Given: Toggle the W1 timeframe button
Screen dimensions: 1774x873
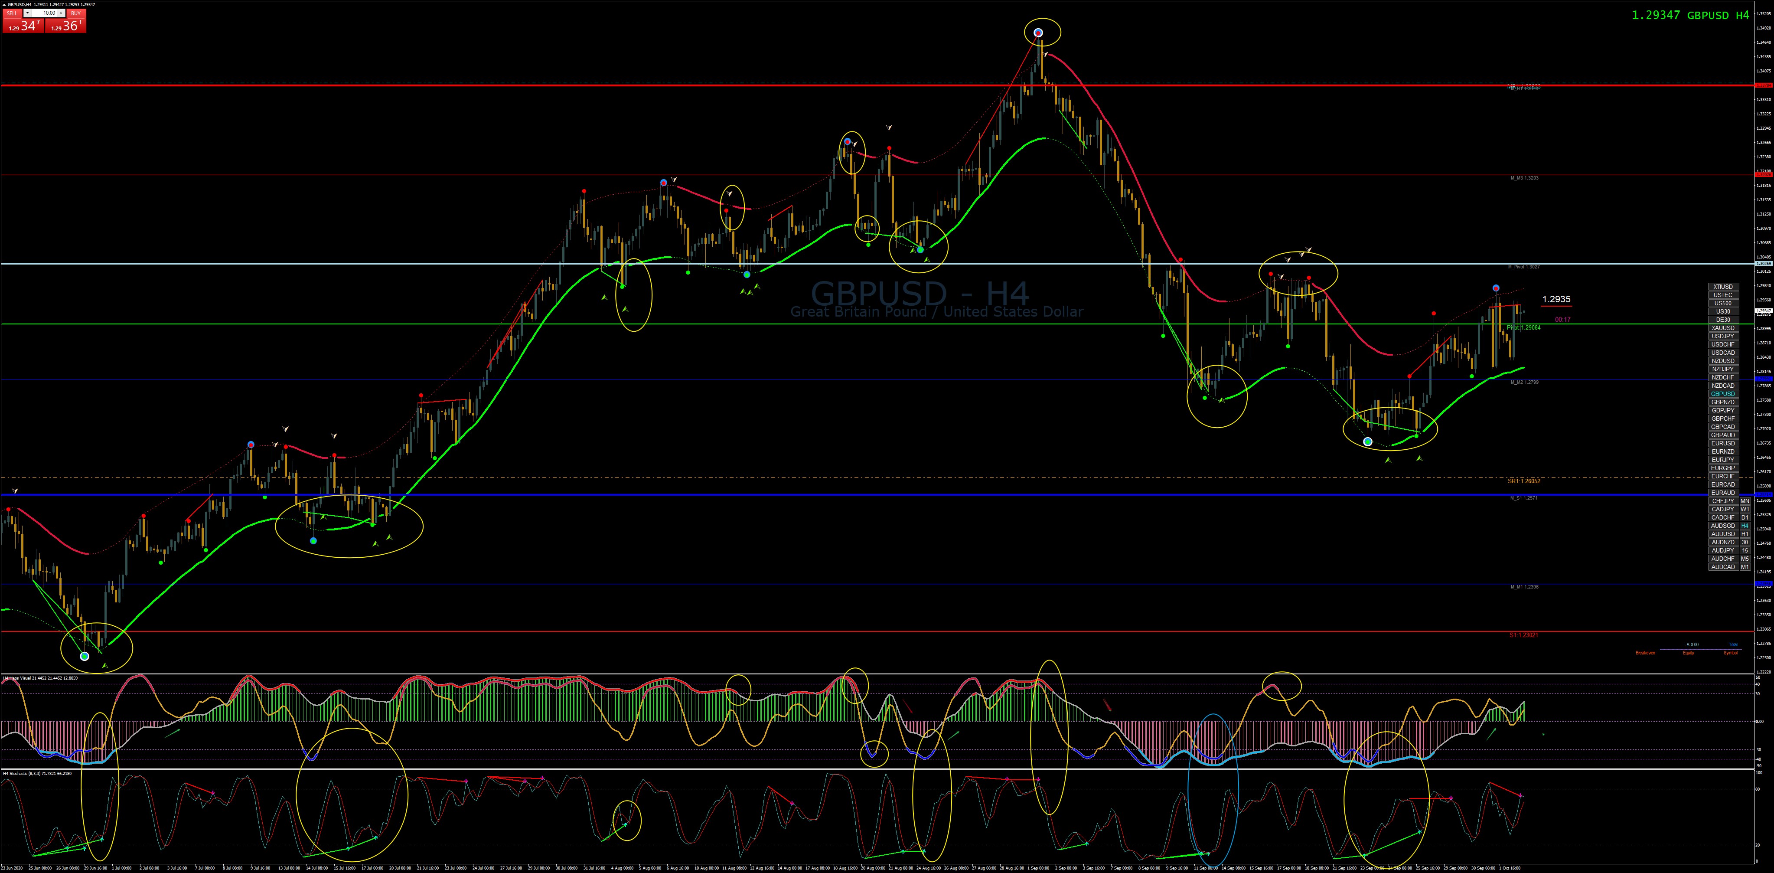Looking at the screenshot, I should click(x=1745, y=509).
